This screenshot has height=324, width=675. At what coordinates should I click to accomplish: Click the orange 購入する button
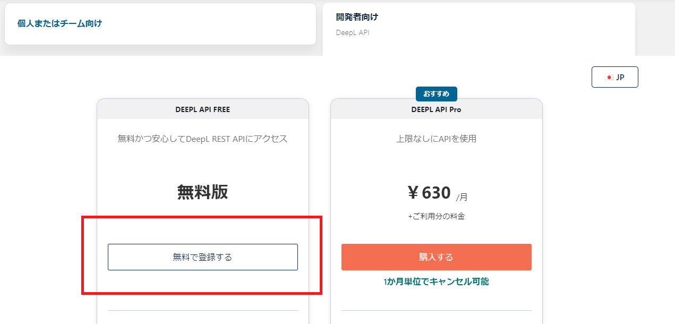pos(436,257)
